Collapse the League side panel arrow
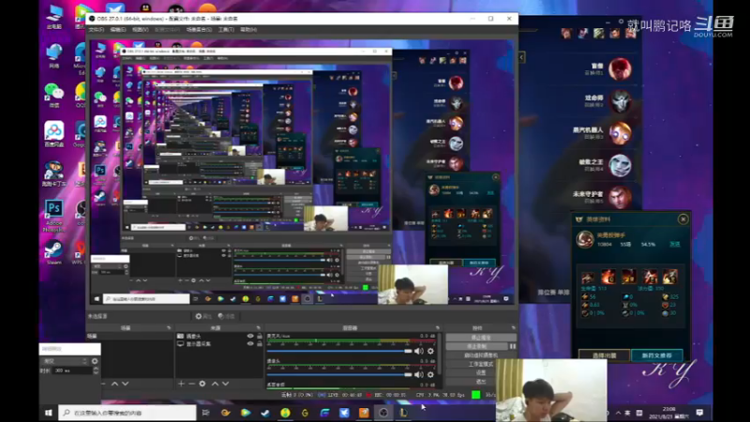750x422 pixels. [521, 57]
